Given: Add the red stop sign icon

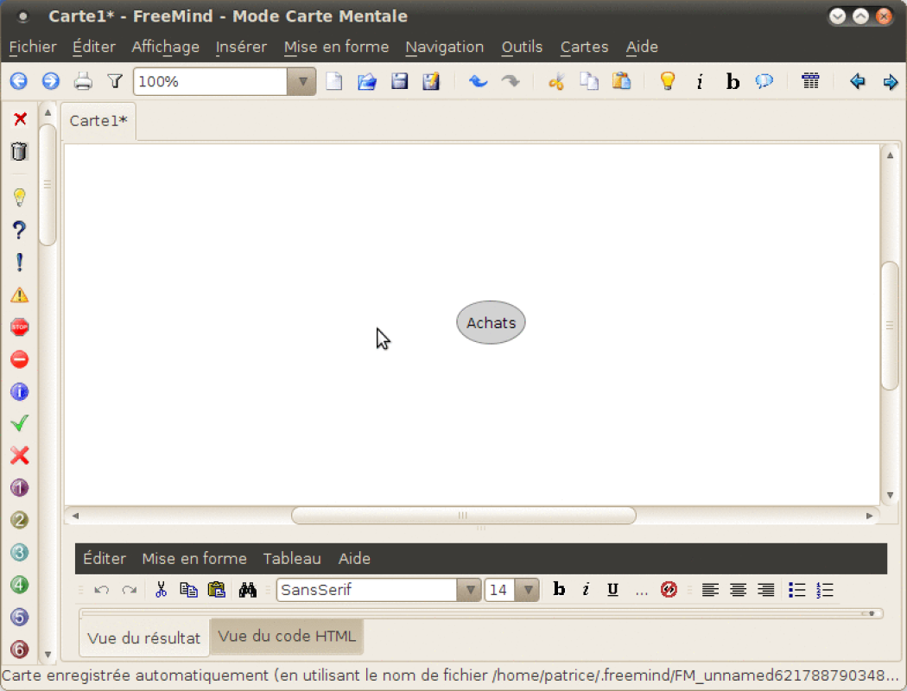Looking at the screenshot, I should click(19, 327).
